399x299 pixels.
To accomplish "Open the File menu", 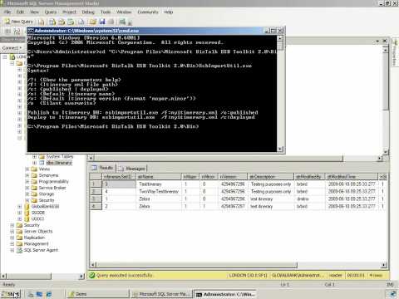I will (x=7, y=12).
